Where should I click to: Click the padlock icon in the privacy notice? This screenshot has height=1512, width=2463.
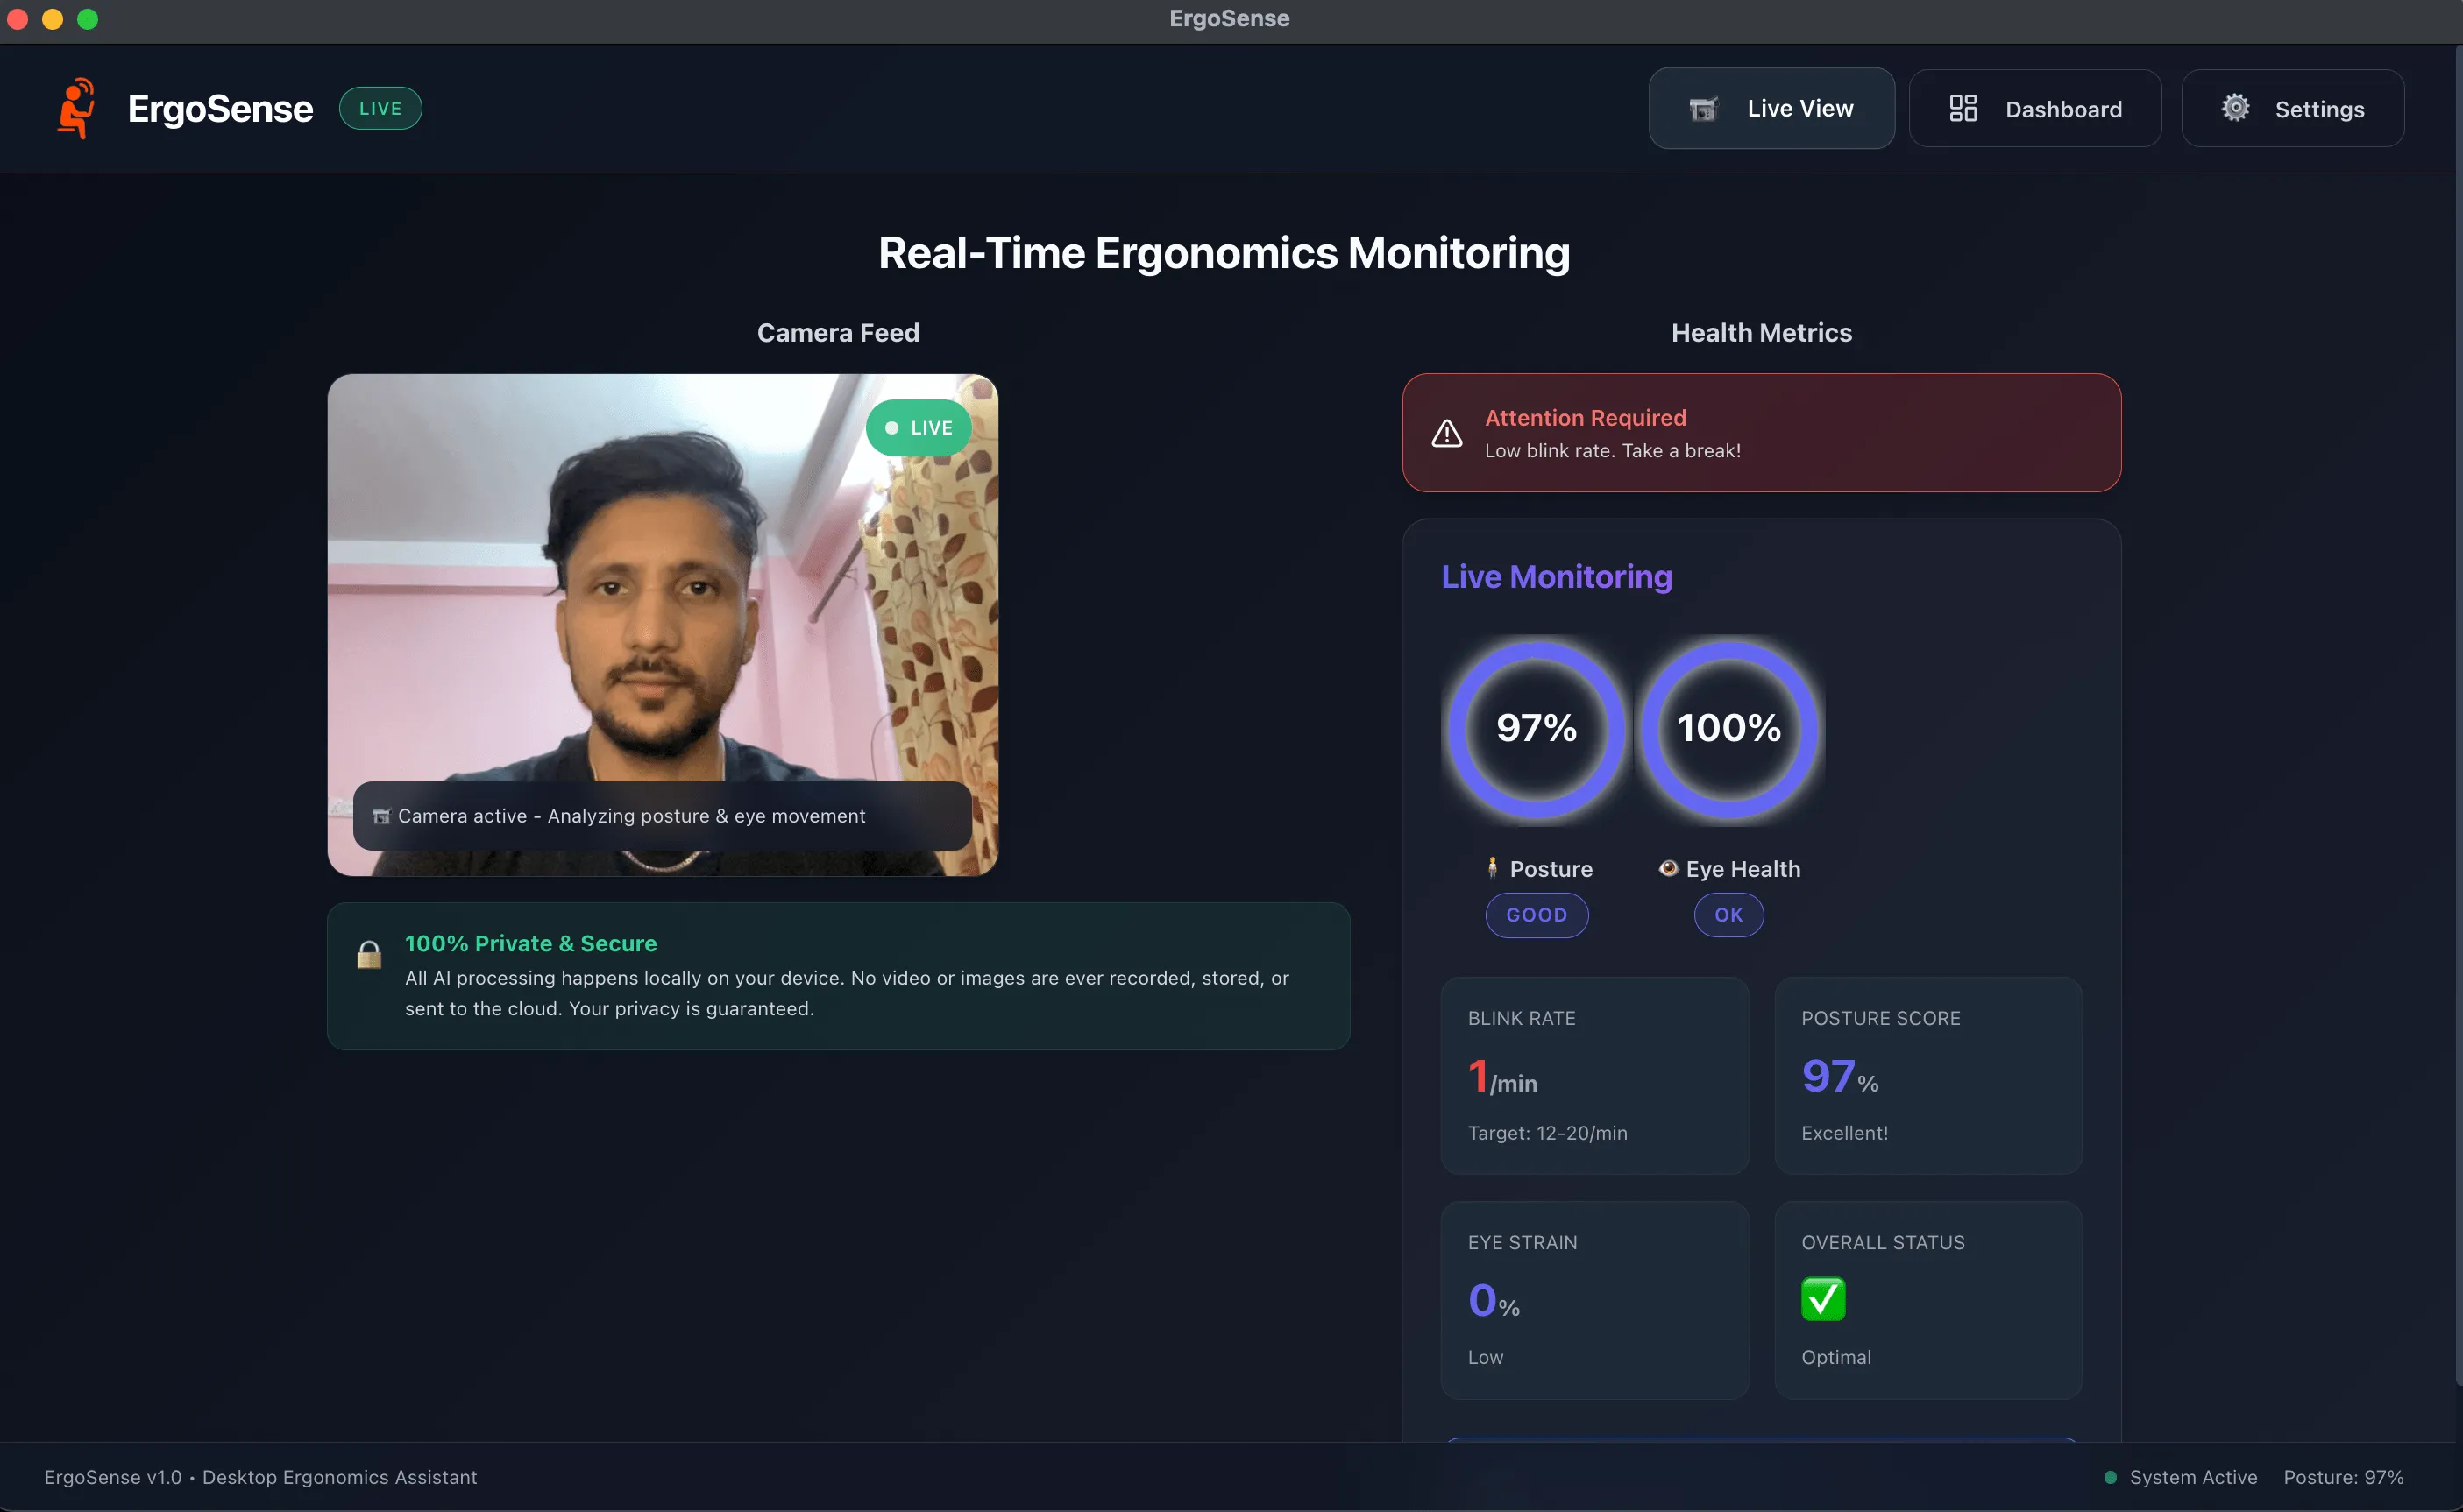point(369,955)
